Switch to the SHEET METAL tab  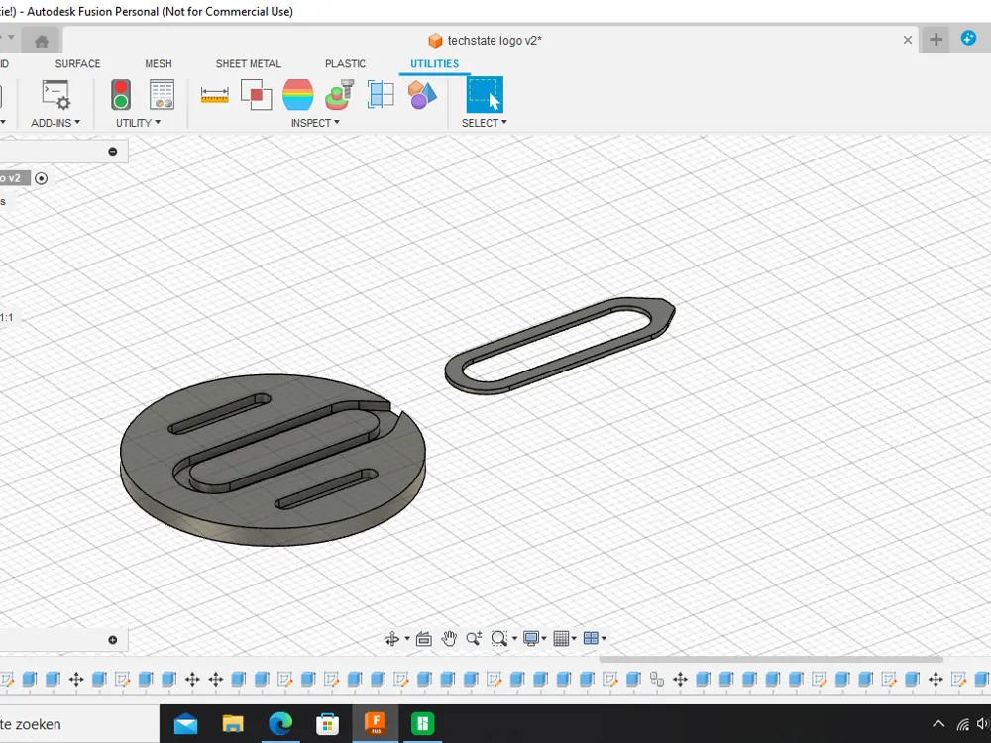pyautogui.click(x=249, y=63)
